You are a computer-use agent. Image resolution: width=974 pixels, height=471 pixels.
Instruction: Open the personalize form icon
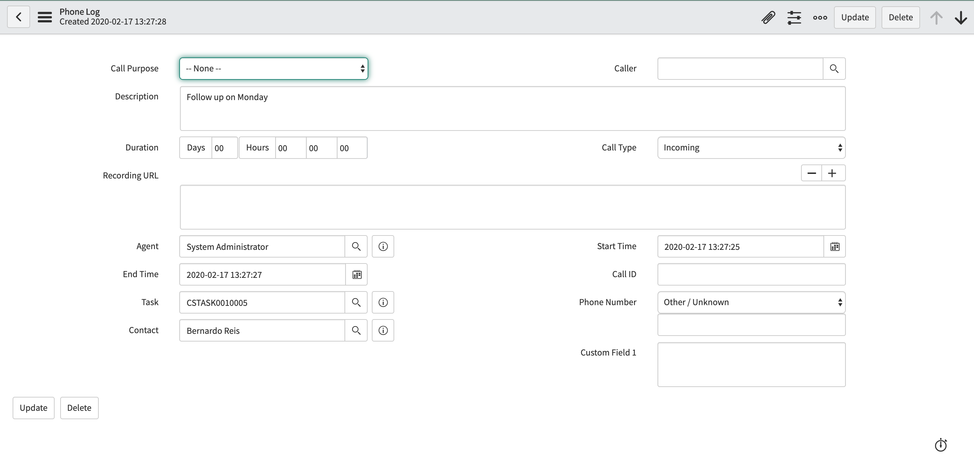[x=794, y=17]
